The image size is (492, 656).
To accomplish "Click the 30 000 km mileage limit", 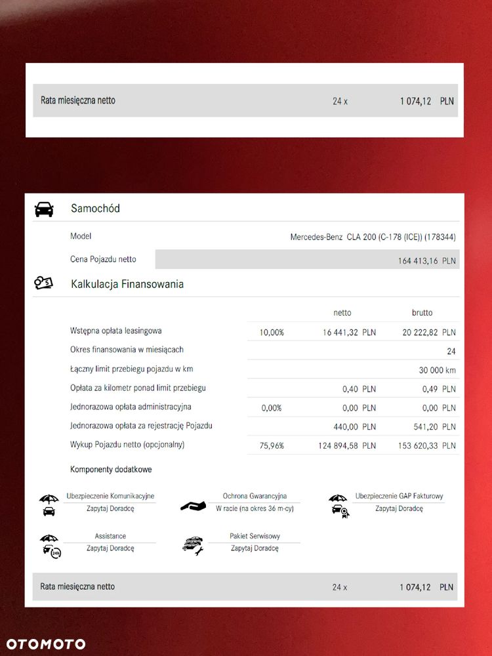I will pos(437,370).
